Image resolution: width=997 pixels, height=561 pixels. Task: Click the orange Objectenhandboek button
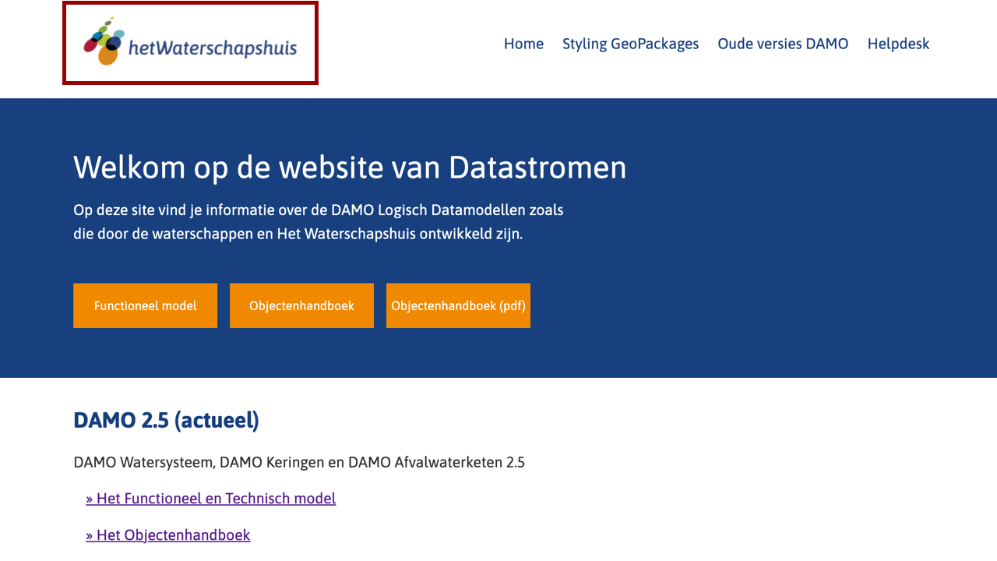point(301,305)
